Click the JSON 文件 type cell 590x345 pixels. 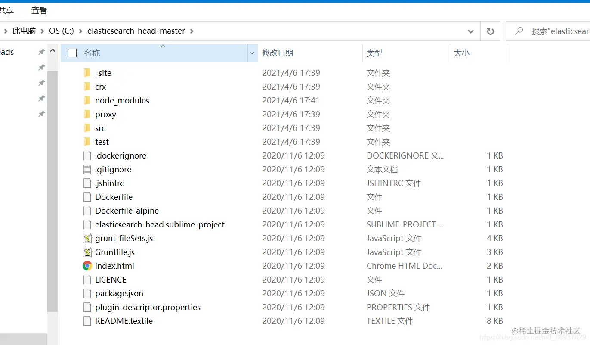[386, 293]
